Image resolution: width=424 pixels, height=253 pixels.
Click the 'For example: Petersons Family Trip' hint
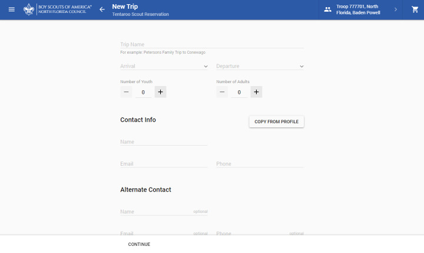(163, 52)
